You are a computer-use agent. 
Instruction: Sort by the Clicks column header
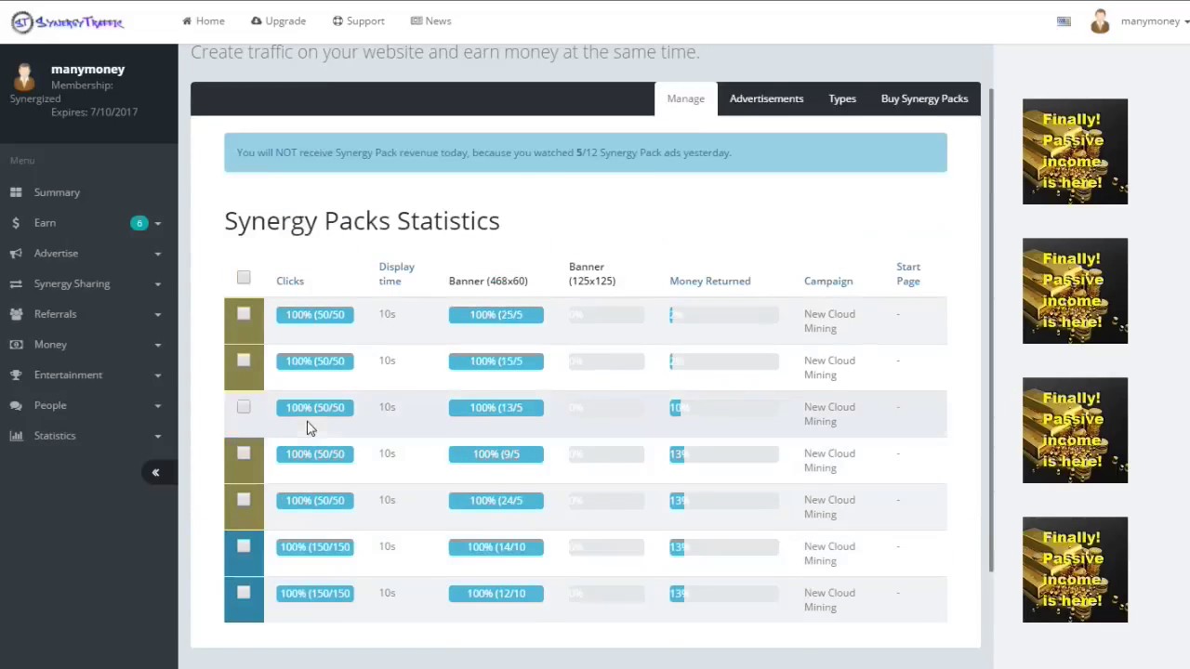[x=290, y=281]
